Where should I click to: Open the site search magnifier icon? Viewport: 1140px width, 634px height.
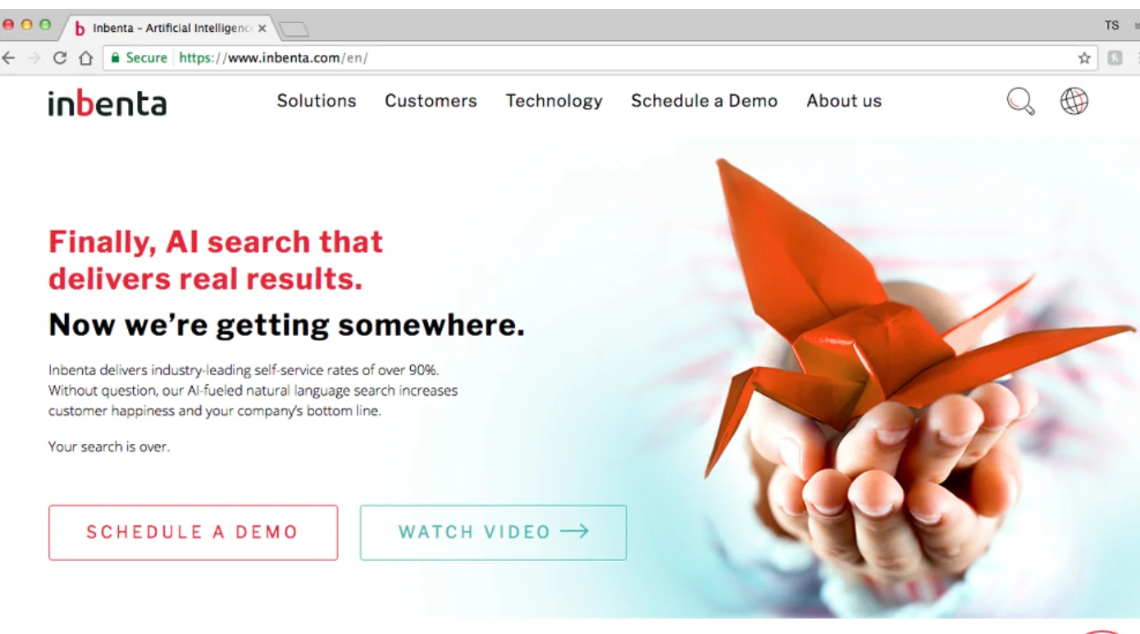click(1021, 102)
